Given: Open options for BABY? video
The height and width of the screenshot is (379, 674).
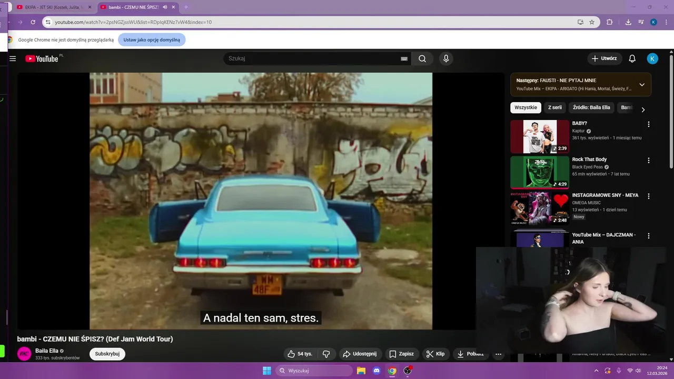Looking at the screenshot, I should [x=649, y=124].
